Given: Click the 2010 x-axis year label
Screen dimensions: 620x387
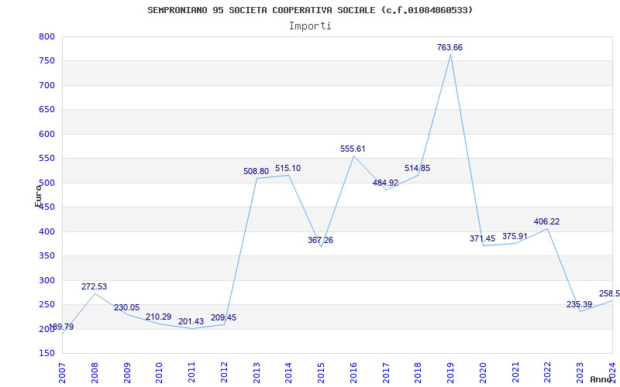Looking at the screenshot, I should click(160, 373).
